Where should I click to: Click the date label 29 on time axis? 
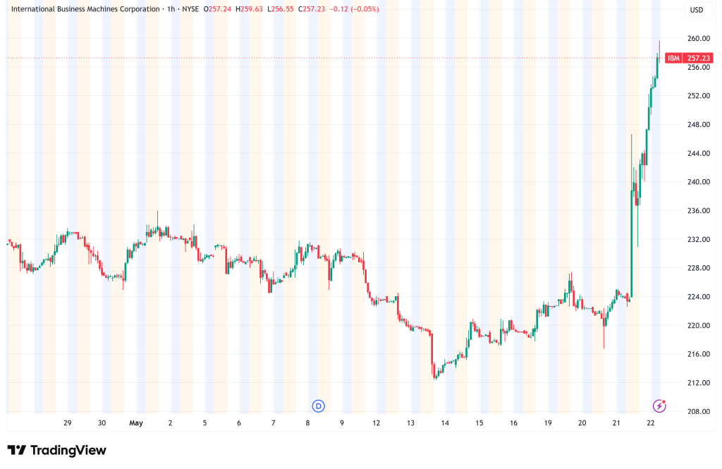[x=67, y=423]
